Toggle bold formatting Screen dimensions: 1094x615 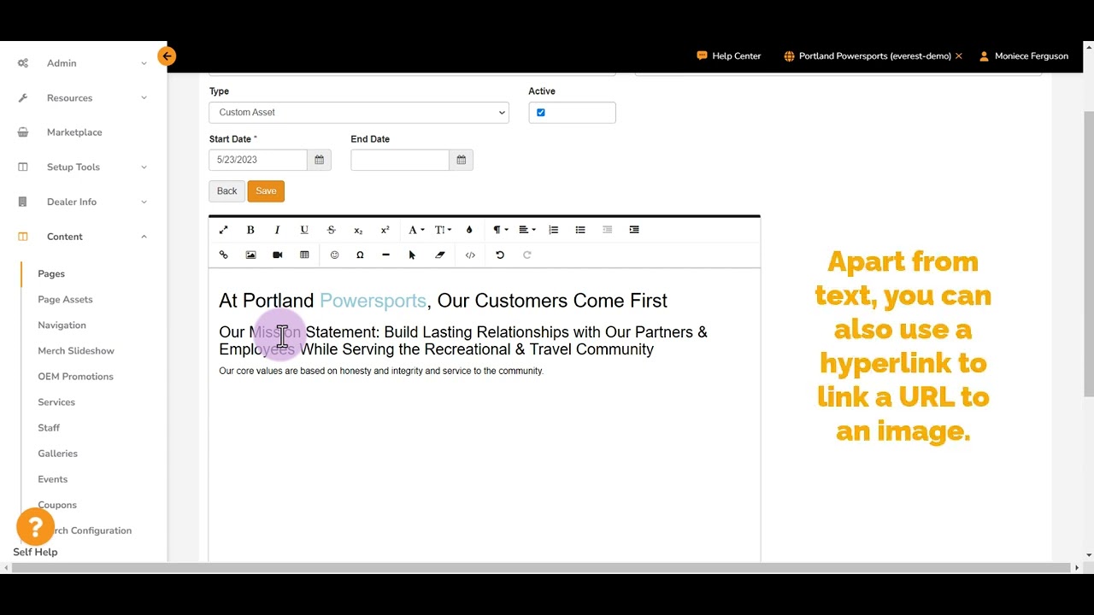click(250, 230)
